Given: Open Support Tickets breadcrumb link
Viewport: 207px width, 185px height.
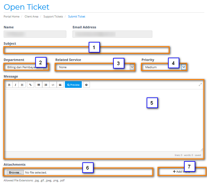Looking at the screenshot, I should coord(53,17).
